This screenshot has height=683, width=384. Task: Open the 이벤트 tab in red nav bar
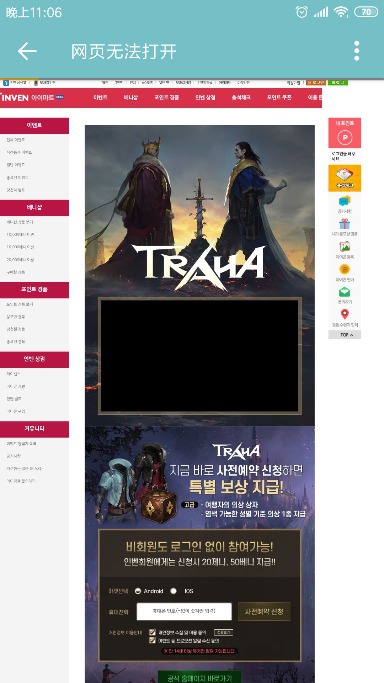(100, 97)
